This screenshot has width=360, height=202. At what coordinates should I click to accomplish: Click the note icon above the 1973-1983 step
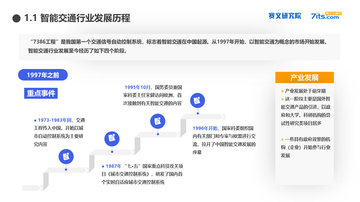point(66,157)
